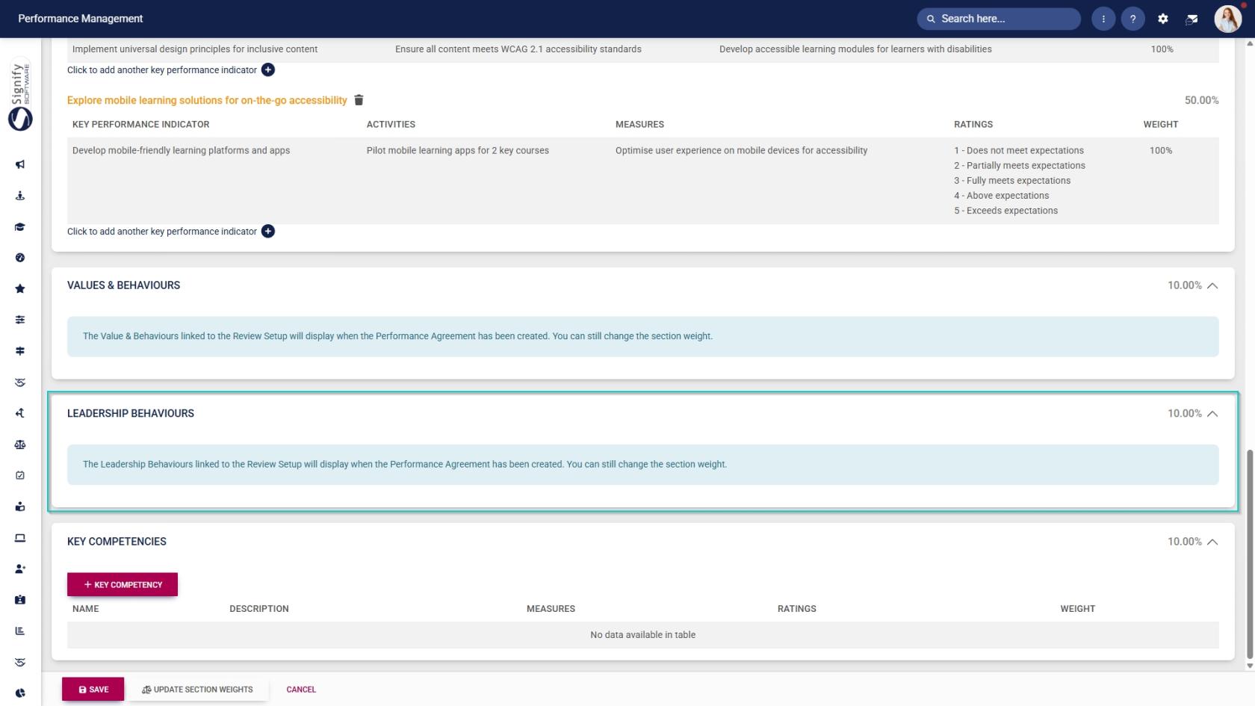This screenshot has height=706, width=1255.
Task: Click rating '5 - Exceeds expectations'
Action: click(1005, 211)
